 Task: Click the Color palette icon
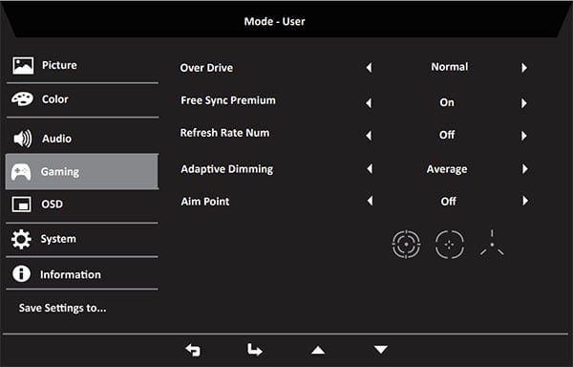coord(22,98)
